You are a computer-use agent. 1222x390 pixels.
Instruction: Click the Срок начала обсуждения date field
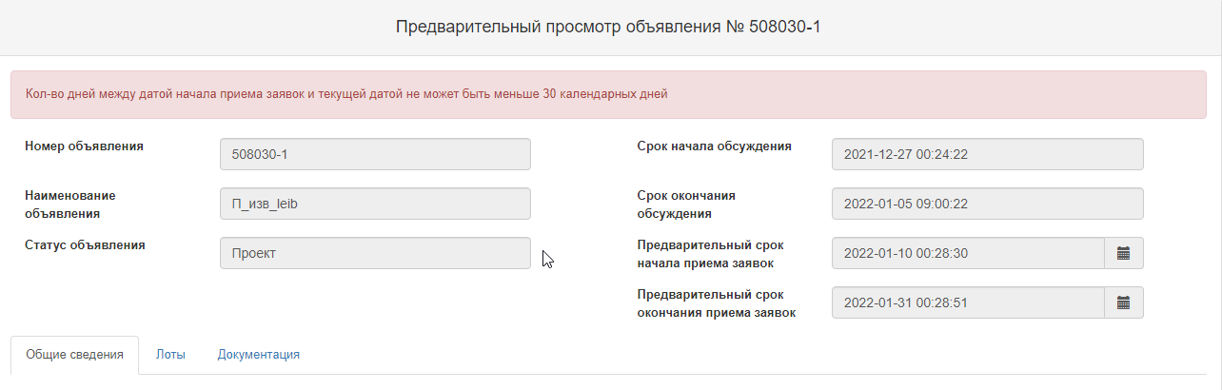click(x=988, y=154)
